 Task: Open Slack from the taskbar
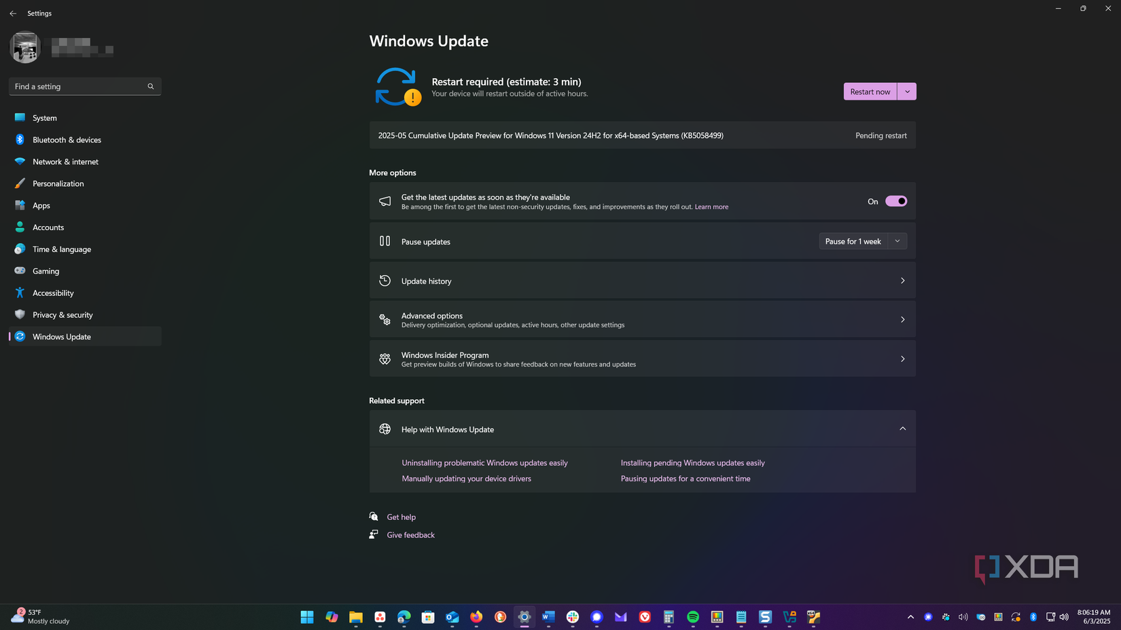[573, 616]
